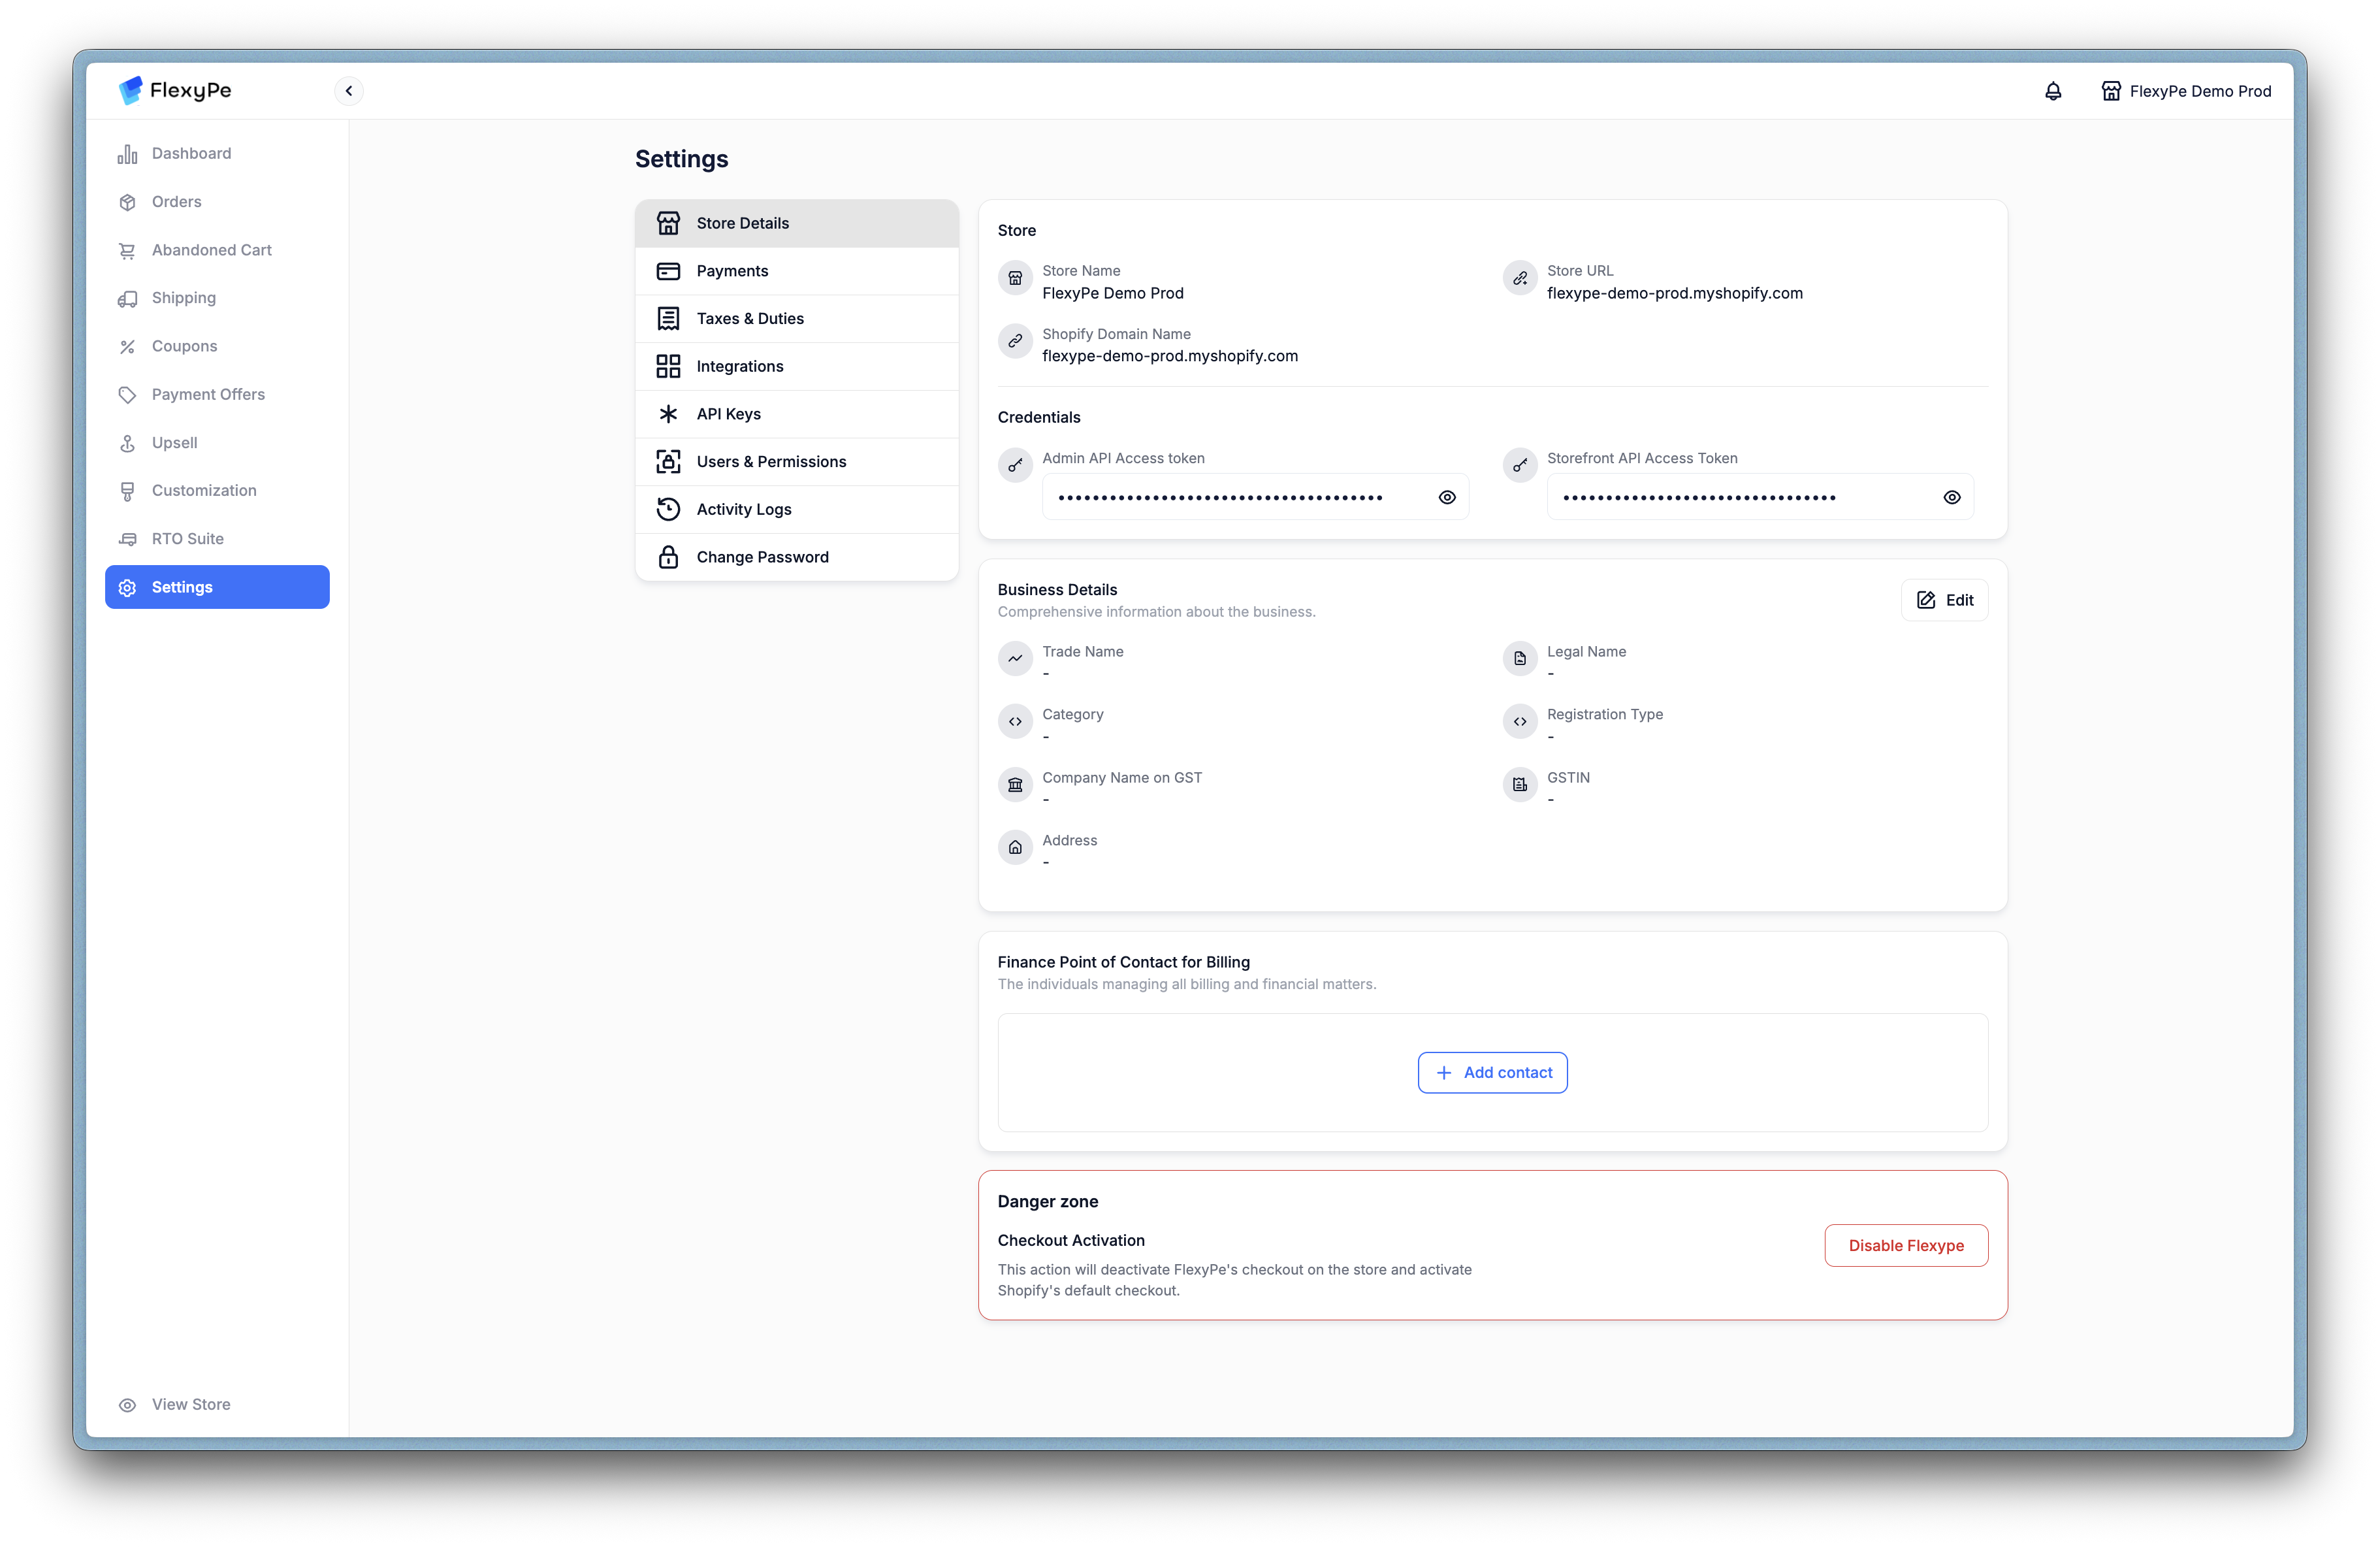Open Users & Permissions settings tab

point(771,462)
